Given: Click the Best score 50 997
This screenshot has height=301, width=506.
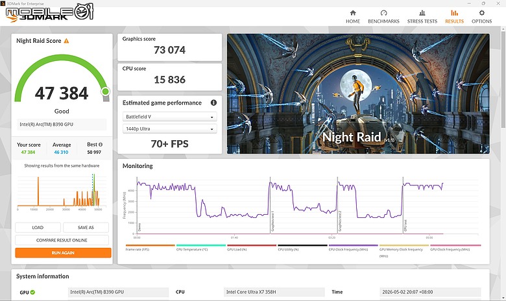Looking at the screenshot, I should coord(94,152).
